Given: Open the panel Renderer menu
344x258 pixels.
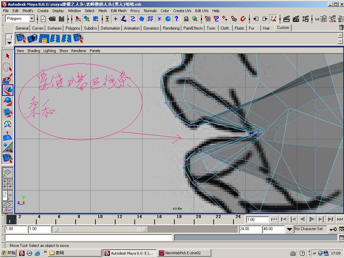Looking at the screenshot, I should coord(79,51).
